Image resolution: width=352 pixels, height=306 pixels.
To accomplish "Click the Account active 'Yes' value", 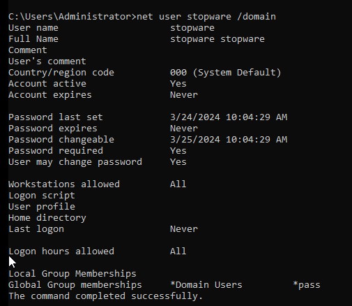I will (x=178, y=84).
